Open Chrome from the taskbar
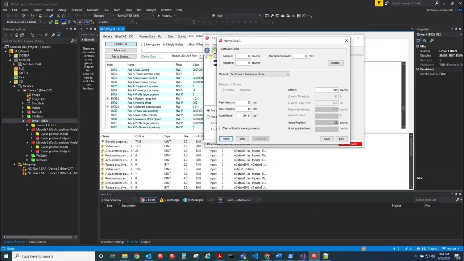This screenshot has height=261, width=464. (137, 256)
